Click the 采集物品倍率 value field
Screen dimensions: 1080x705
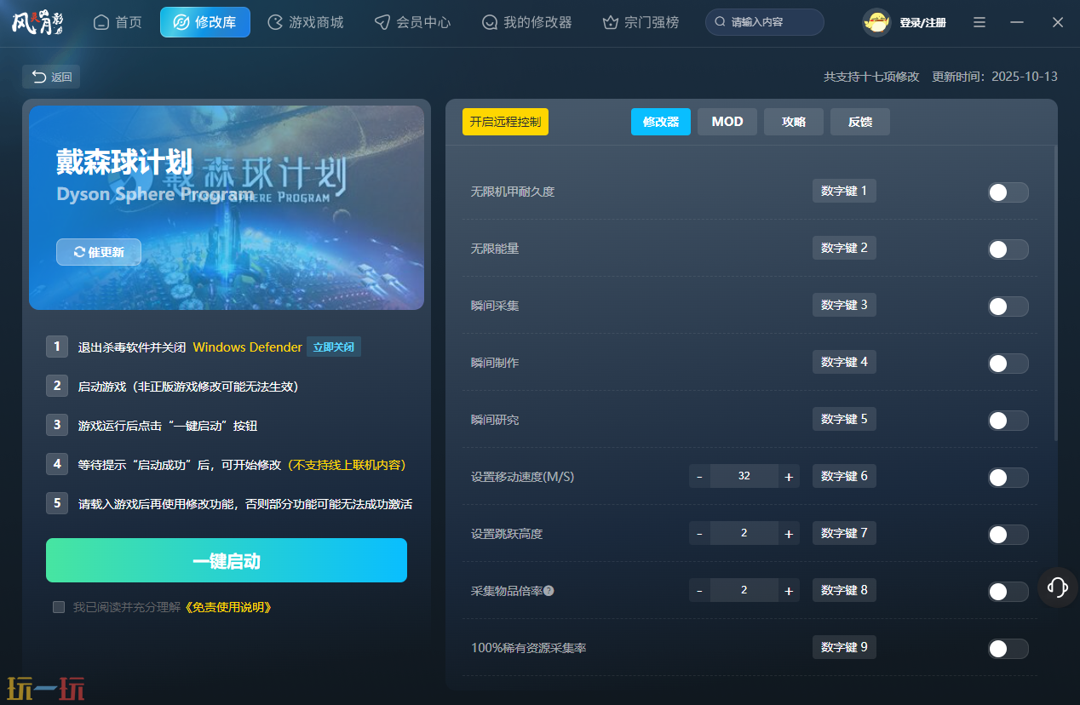click(x=744, y=590)
